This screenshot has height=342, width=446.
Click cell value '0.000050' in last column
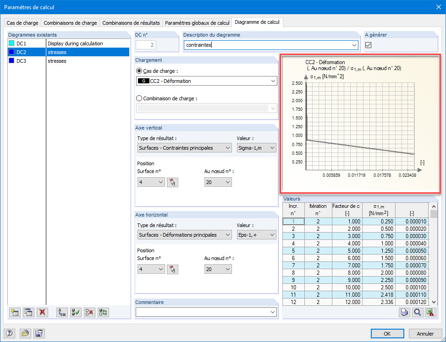[412, 250]
